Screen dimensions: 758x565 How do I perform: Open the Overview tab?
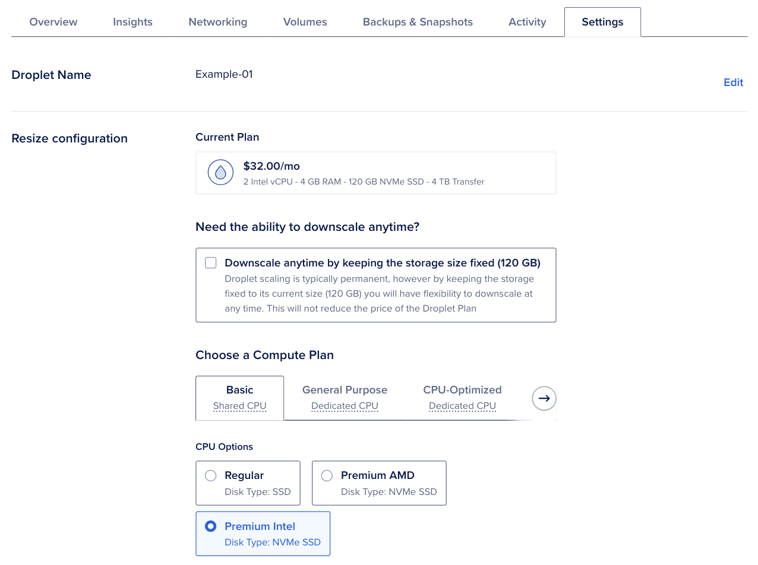[x=53, y=22]
